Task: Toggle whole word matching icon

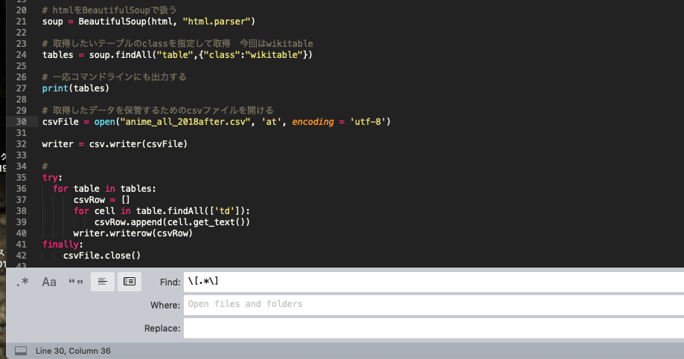Action: pos(75,282)
